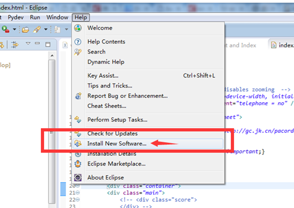This screenshot has width=294, height=208.
Task: Click the Run External Tools toolbar icon
Action: (5, 29)
